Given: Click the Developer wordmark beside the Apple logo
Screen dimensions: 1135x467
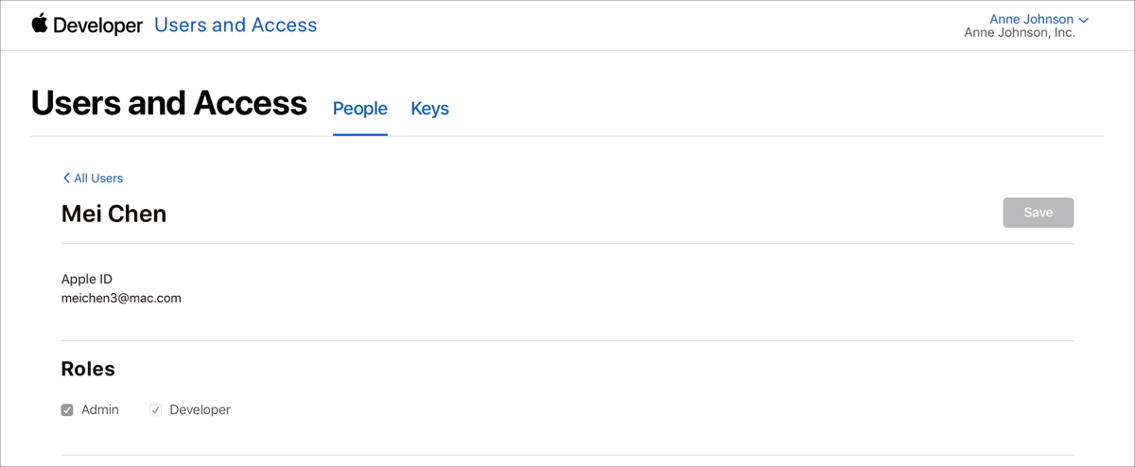Looking at the screenshot, I should click(98, 26).
